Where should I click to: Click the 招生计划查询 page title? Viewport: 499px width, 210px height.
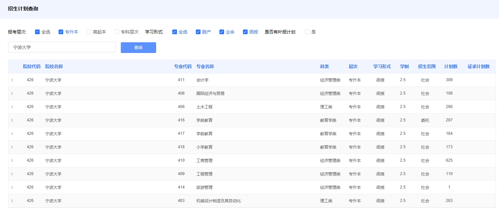click(x=23, y=9)
